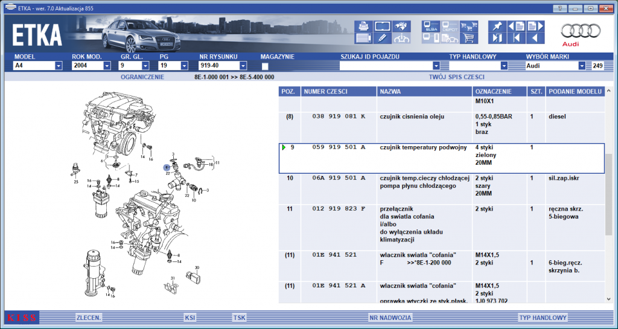The image size is (618, 329).
Task: Open the PG dropdown showing 19
Action: tap(184, 66)
